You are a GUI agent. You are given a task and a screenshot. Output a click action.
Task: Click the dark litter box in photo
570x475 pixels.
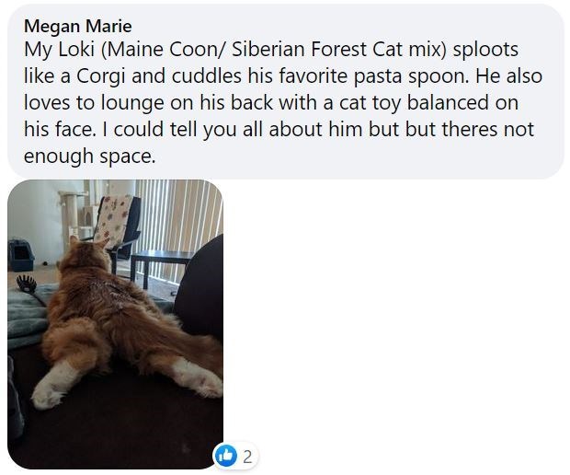click(20, 255)
